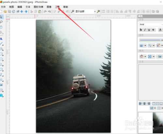Open the bullet list dropdown
The height and width of the screenshot is (134, 163).
coord(160,108)
